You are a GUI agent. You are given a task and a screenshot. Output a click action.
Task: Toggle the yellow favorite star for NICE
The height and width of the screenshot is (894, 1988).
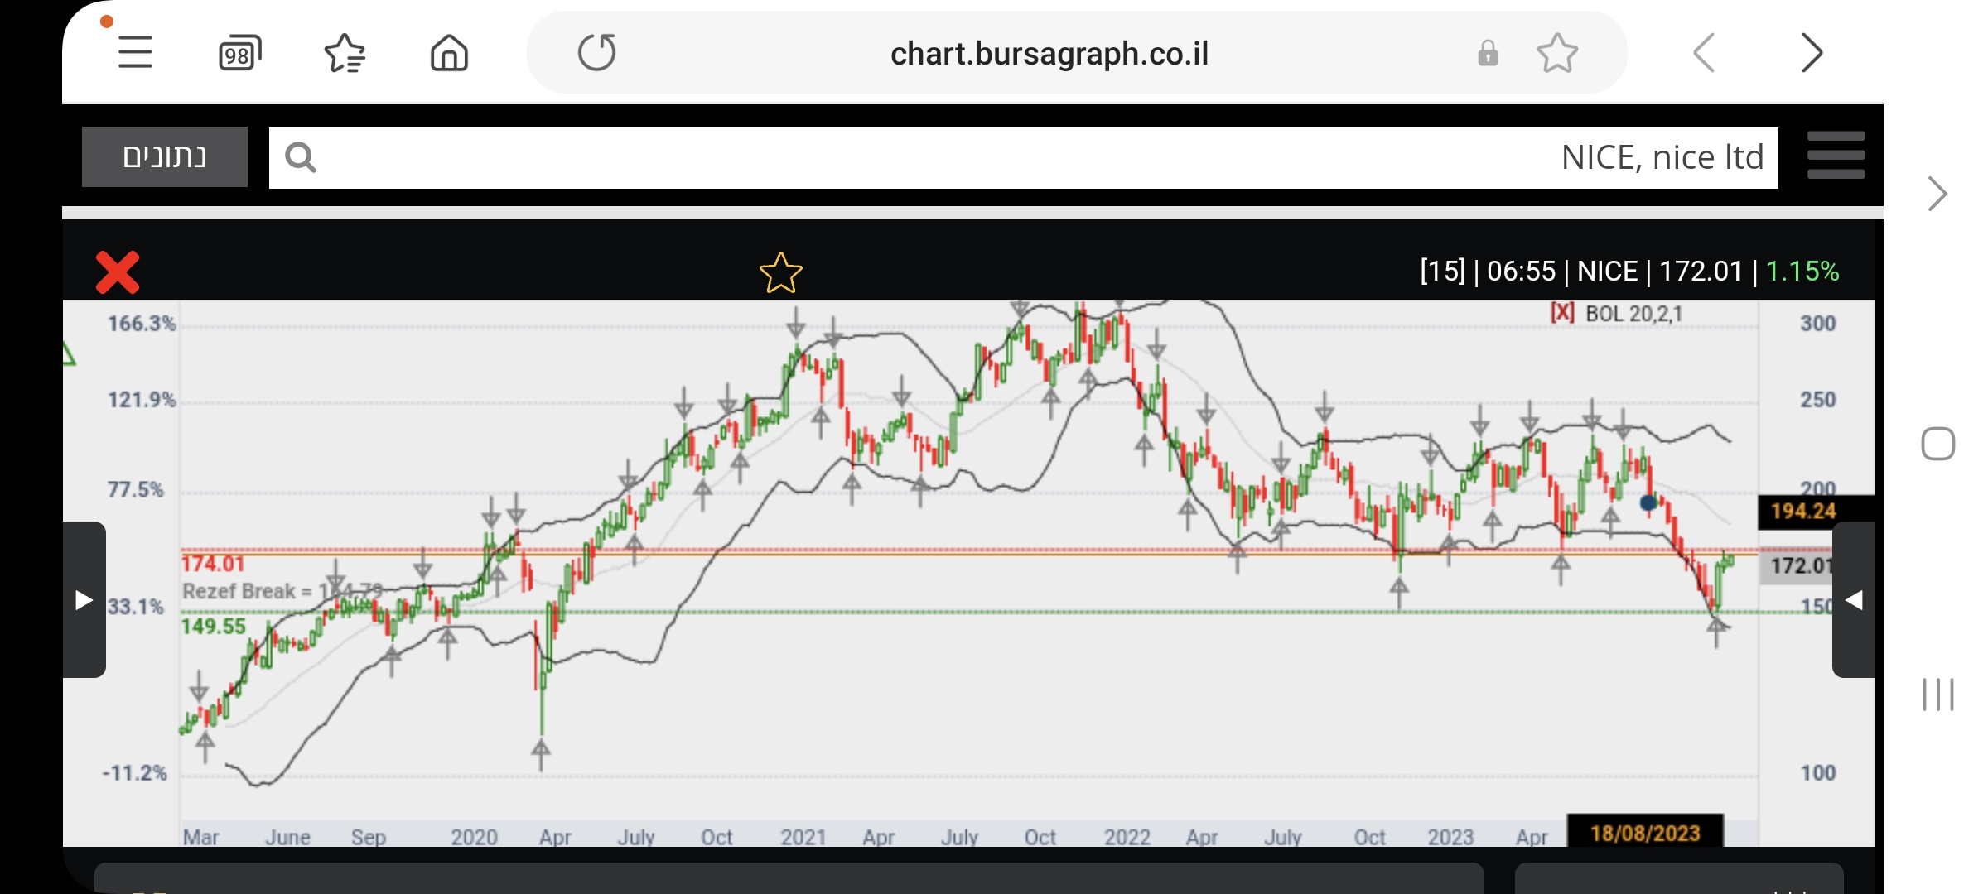(x=780, y=272)
